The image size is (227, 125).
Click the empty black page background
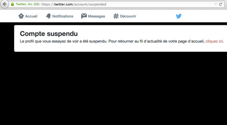(113, 88)
